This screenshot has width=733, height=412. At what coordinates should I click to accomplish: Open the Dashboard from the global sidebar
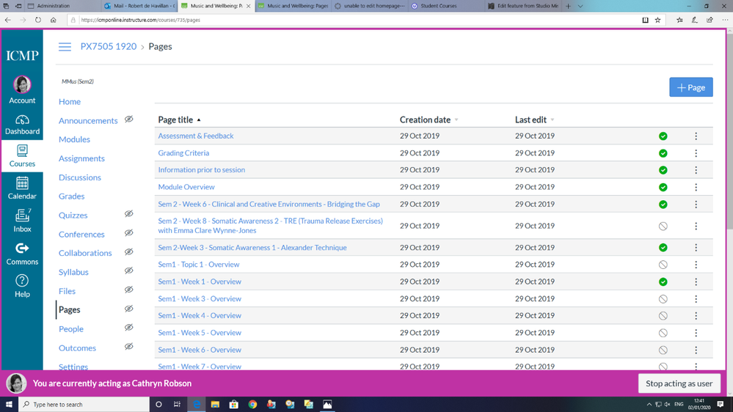pos(22,125)
